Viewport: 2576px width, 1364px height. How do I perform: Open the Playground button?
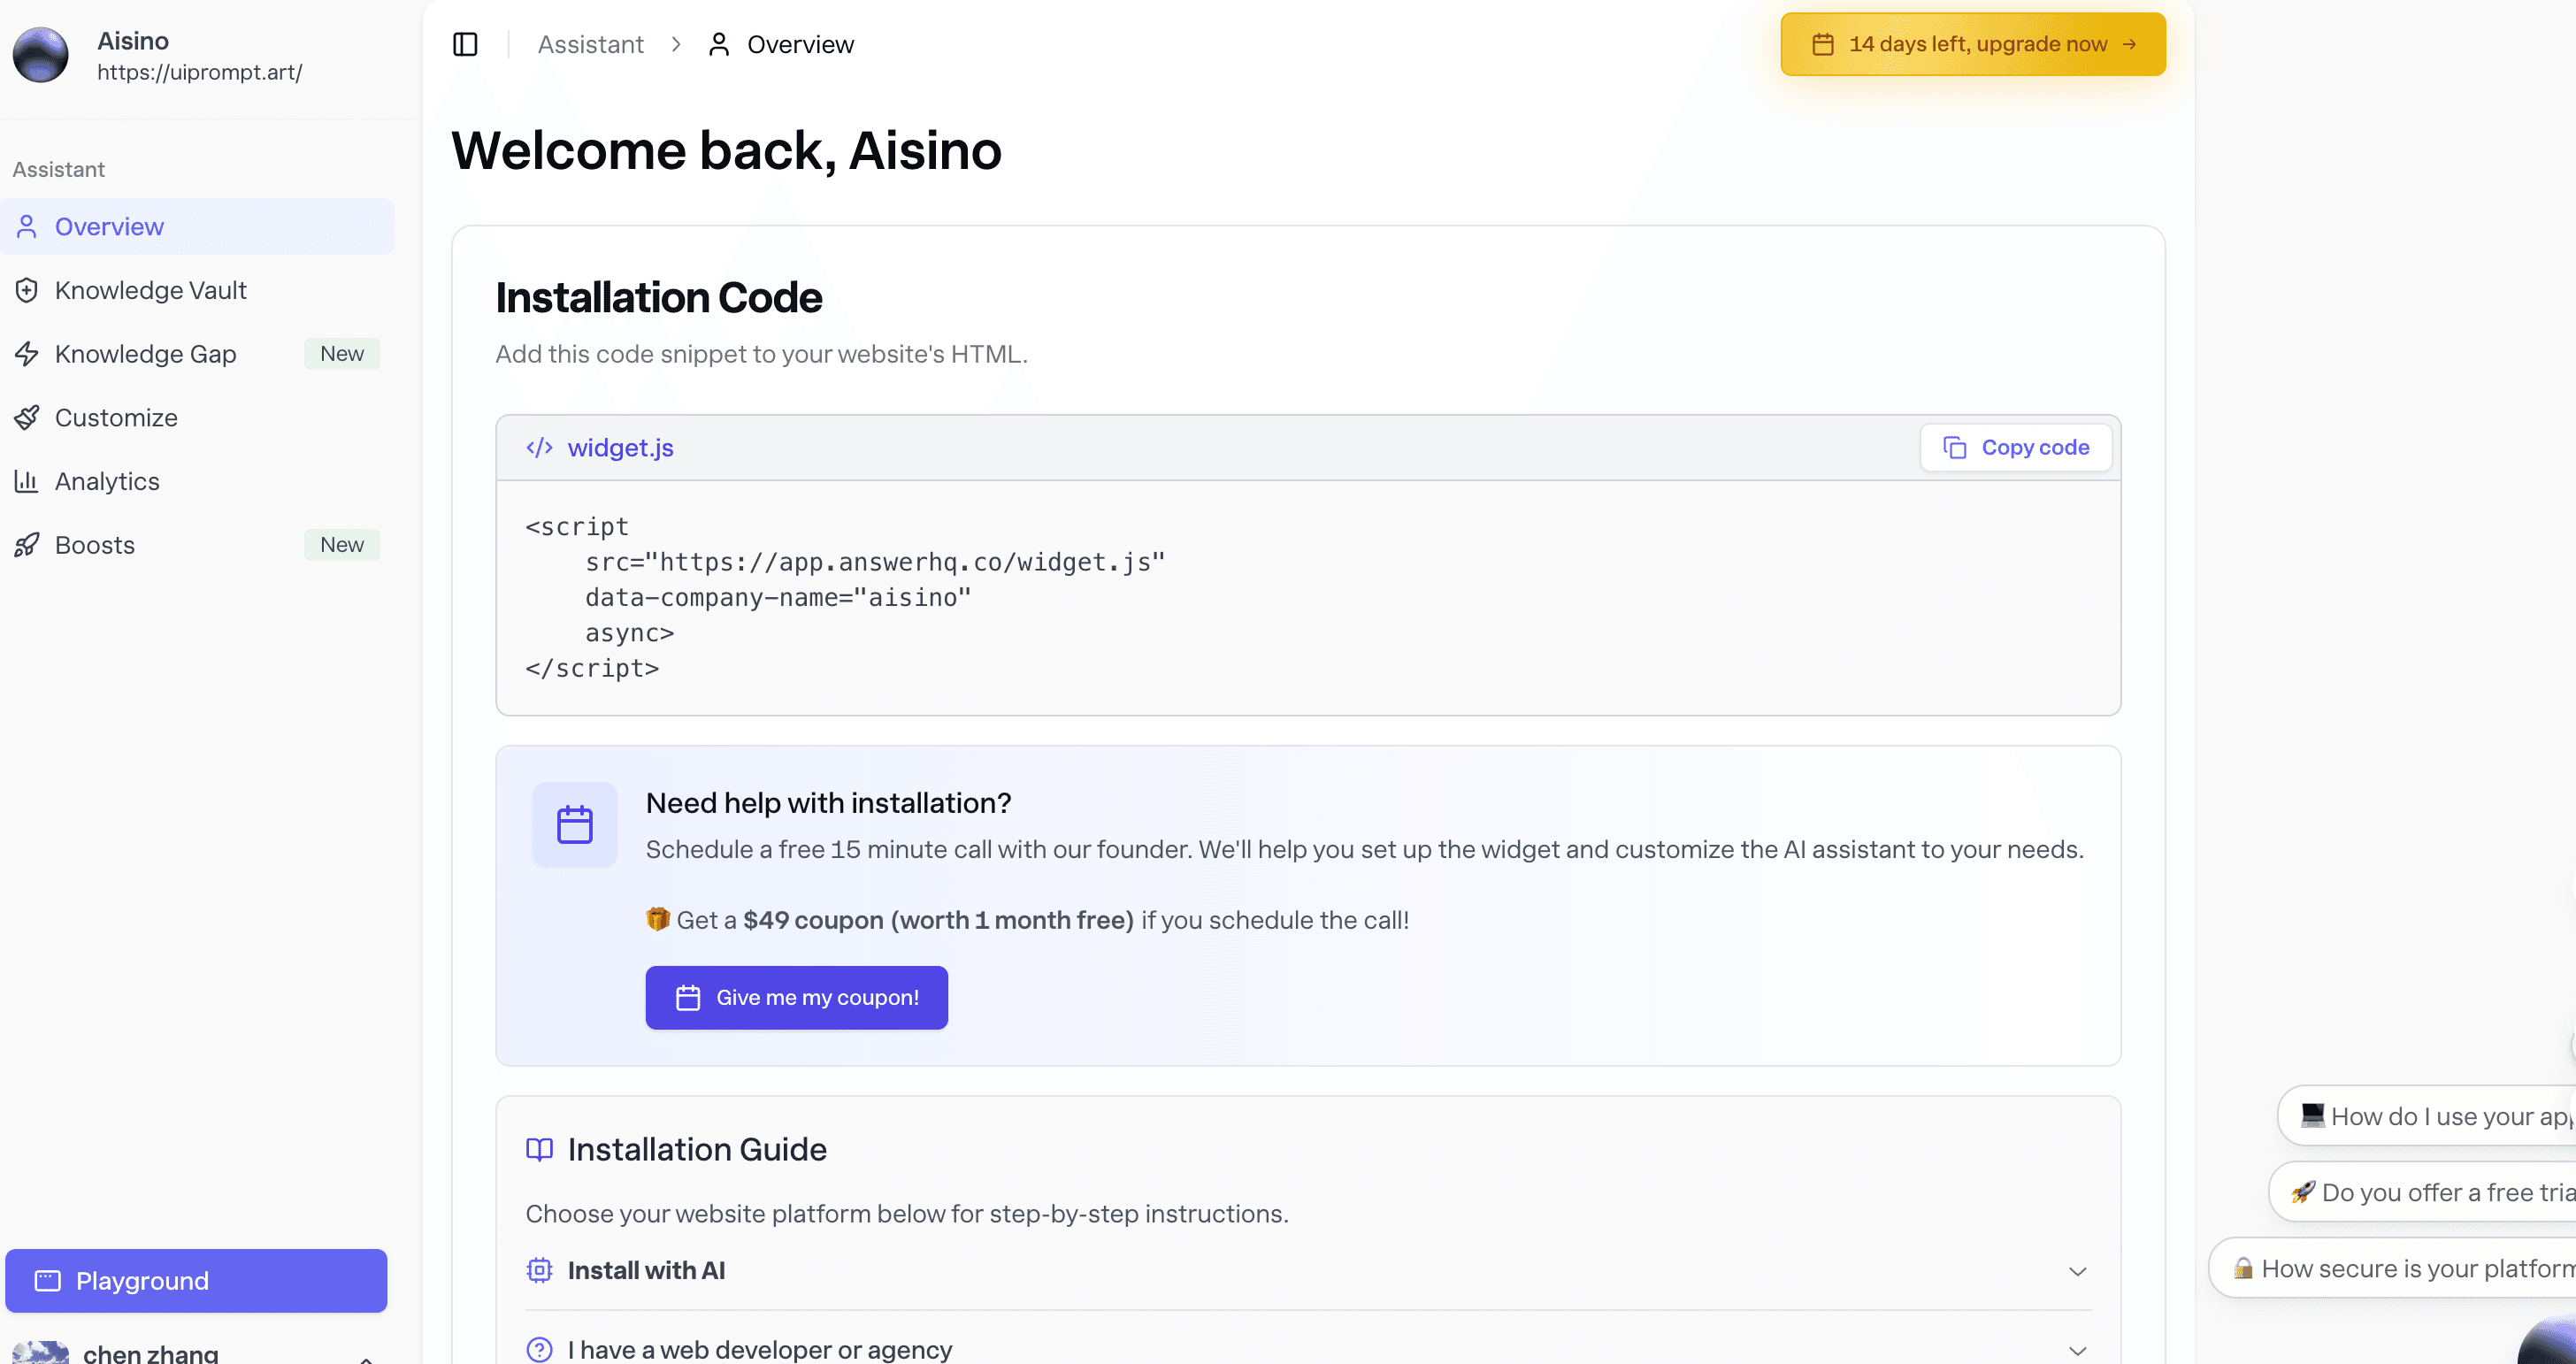tap(196, 1280)
